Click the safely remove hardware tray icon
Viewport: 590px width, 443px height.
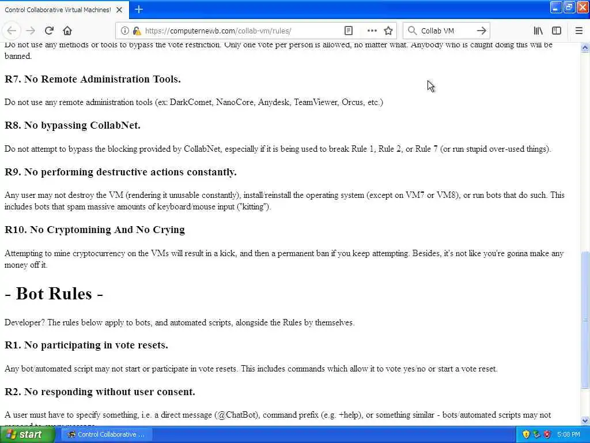pos(536,435)
